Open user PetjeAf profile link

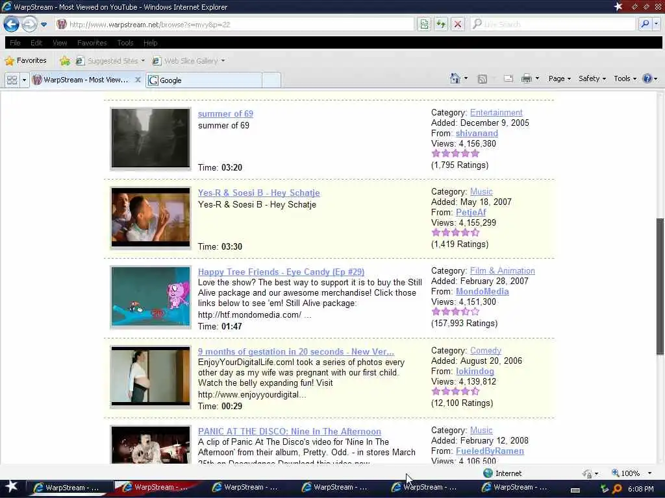pyautogui.click(x=471, y=212)
